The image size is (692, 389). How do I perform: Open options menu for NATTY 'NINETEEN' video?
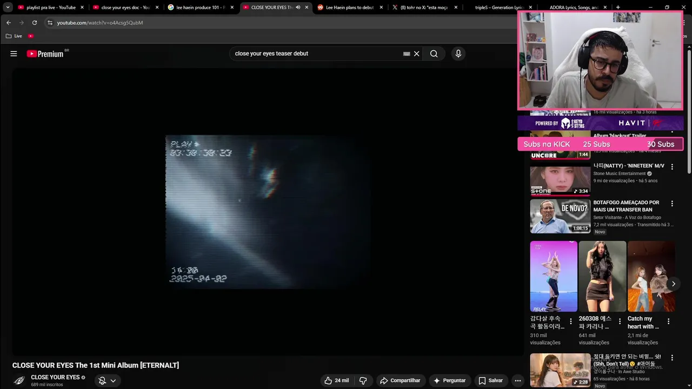[x=672, y=167]
